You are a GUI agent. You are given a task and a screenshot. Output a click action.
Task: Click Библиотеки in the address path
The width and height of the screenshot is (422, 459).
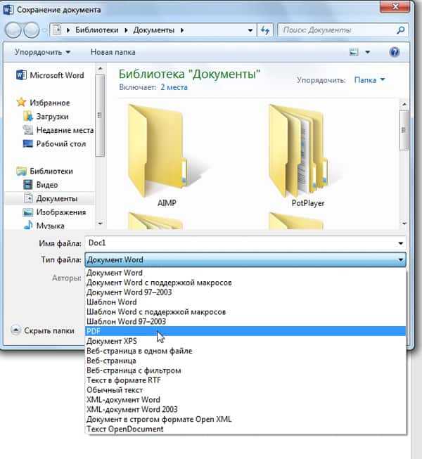tap(97, 30)
